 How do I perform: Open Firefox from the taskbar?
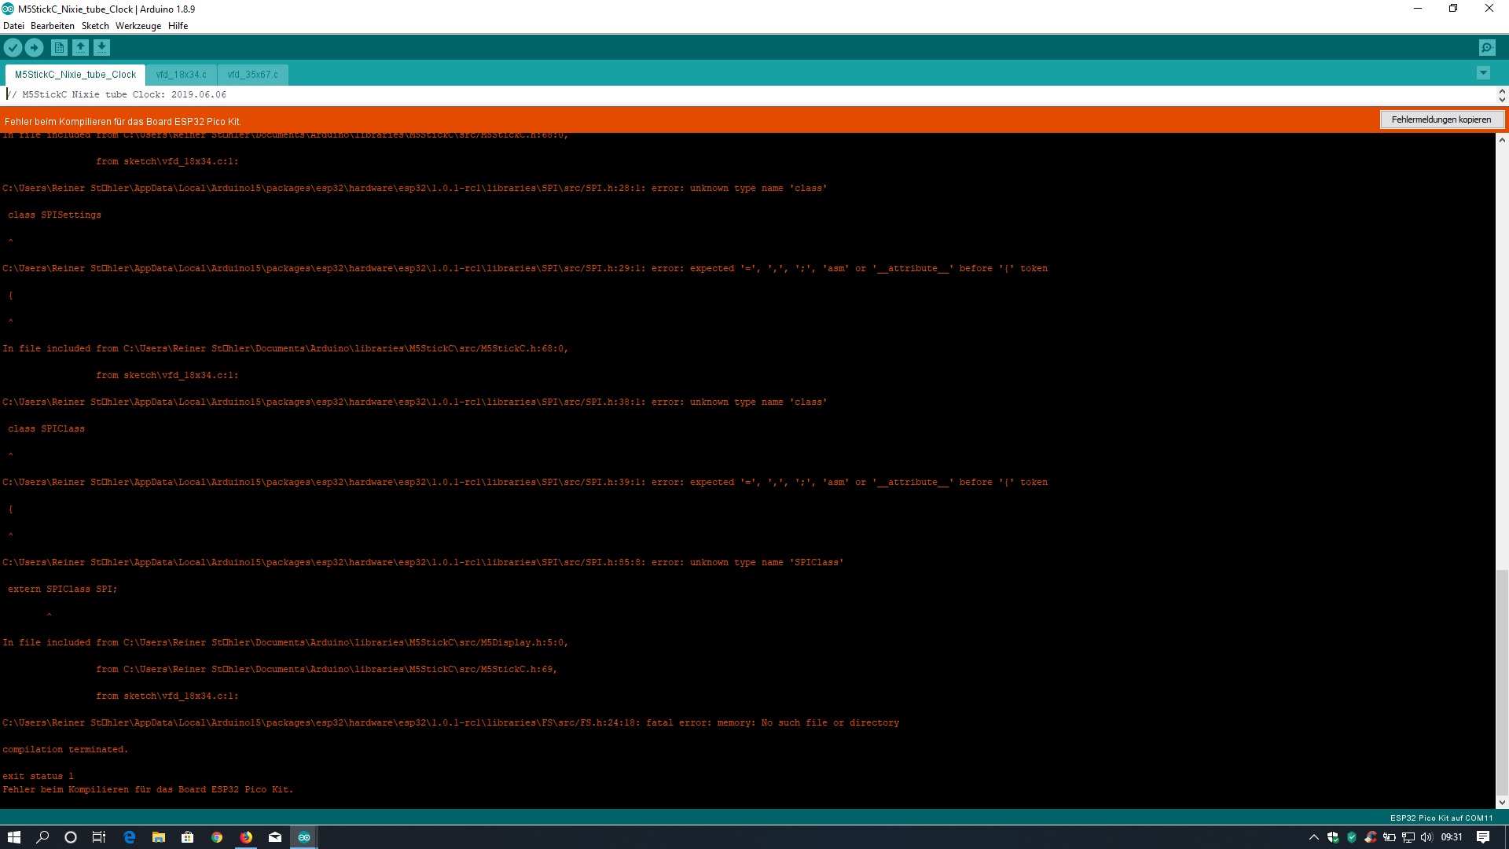(246, 837)
